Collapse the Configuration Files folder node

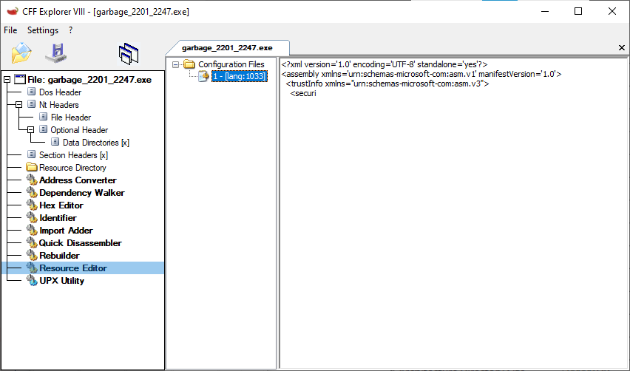pyautogui.click(x=176, y=65)
